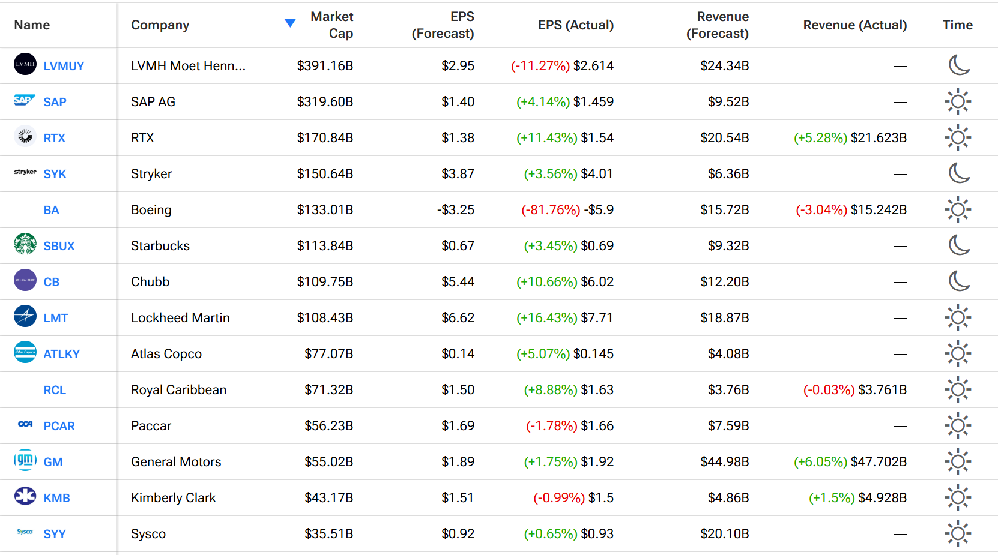Click the Chubb logo icon

pos(25,280)
